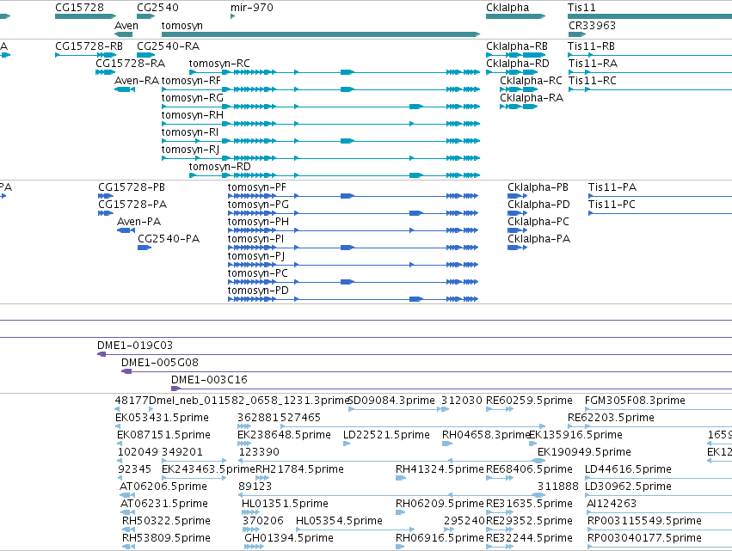Click the tomosyn-PH protein label
This screenshot has height=551, width=732.
(258, 222)
